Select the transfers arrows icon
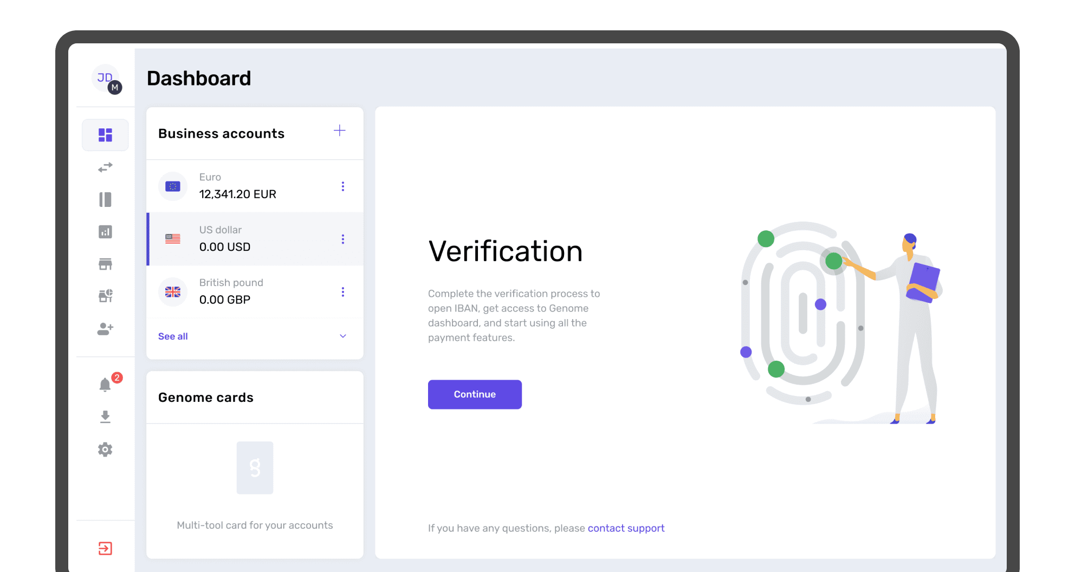Image resolution: width=1075 pixels, height=572 pixels. (105, 167)
